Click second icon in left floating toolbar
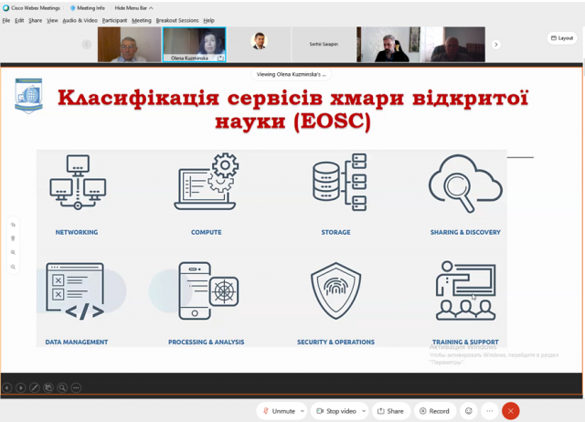Viewport: 585px width, 422px height. click(x=13, y=238)
